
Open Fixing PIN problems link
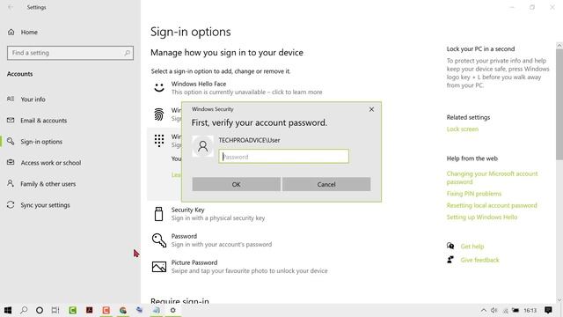pyautogui.click(x=474, y=194)
